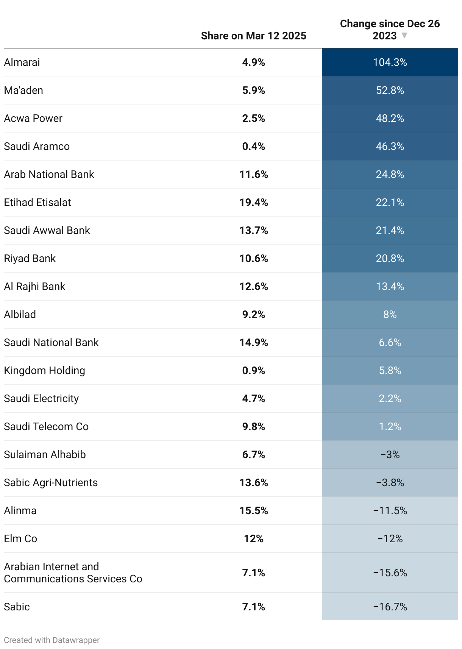462x649 pixels.
Task: Select the Almarai row name
Action: pos(22,62)
